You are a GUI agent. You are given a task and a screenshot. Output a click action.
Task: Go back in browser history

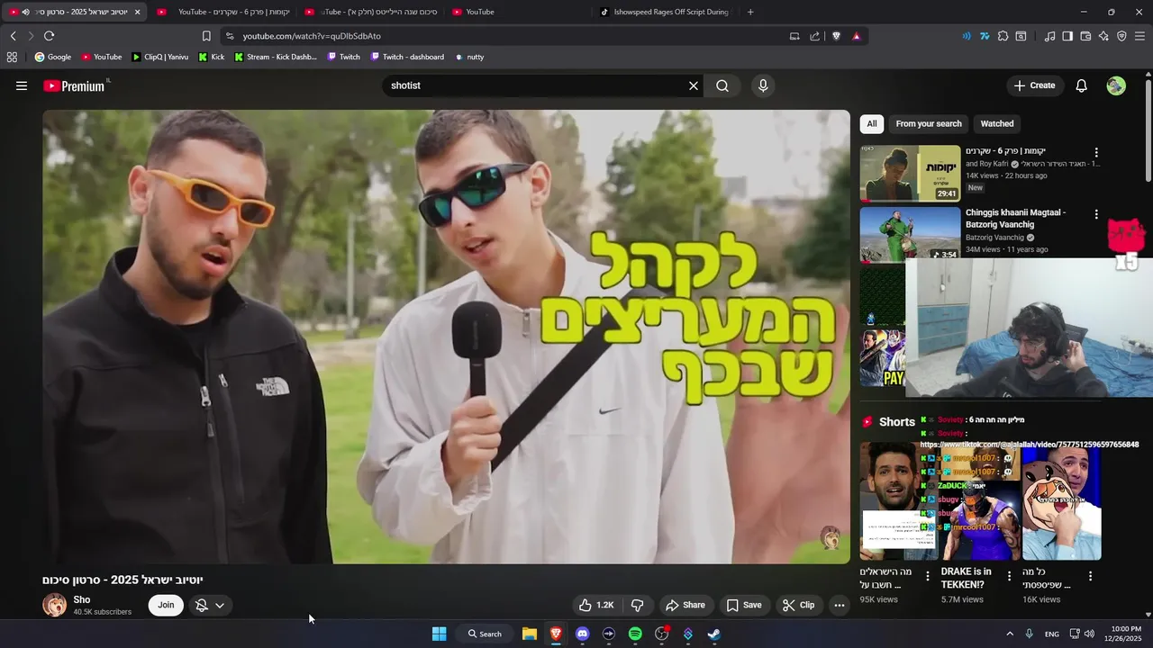[x=13, y=36]
